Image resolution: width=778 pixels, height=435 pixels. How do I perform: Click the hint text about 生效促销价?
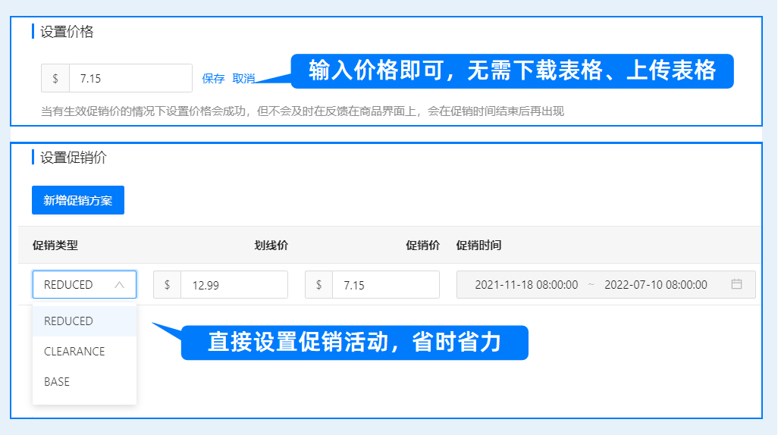click(302, 111)
